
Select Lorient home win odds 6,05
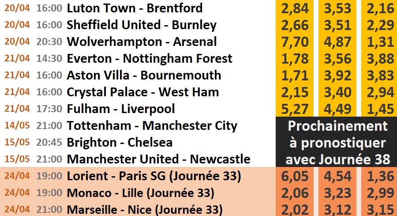296,176
